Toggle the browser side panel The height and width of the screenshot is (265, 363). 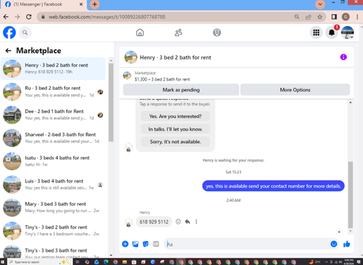click(334, 17)
